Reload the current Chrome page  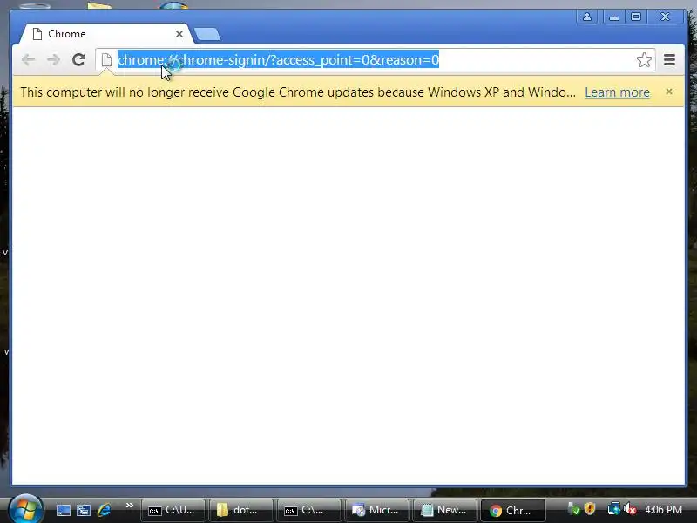pyautogui.click(x=79, y=59)
